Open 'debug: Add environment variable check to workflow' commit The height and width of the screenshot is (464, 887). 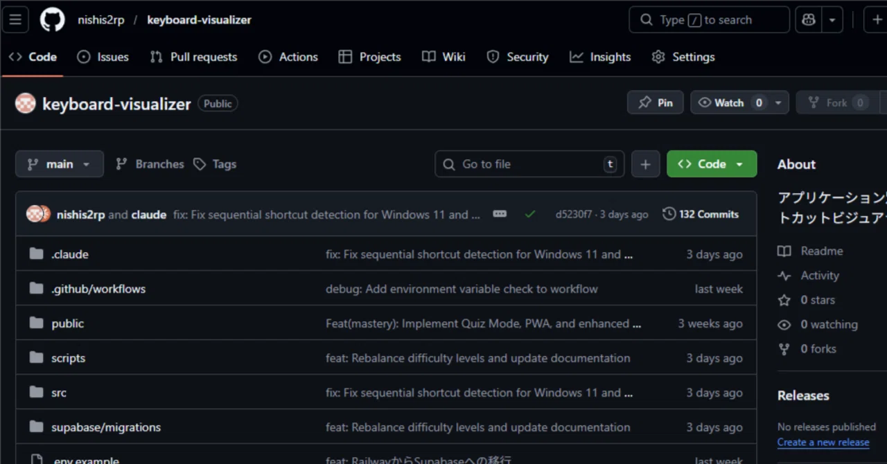click(x=462, y=289)
